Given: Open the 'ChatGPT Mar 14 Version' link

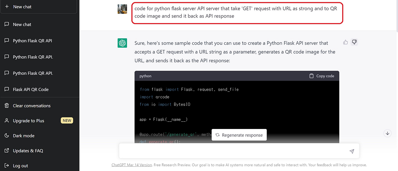Looking at the screenshot, I should pyautogui.click(x=132, y=165).
